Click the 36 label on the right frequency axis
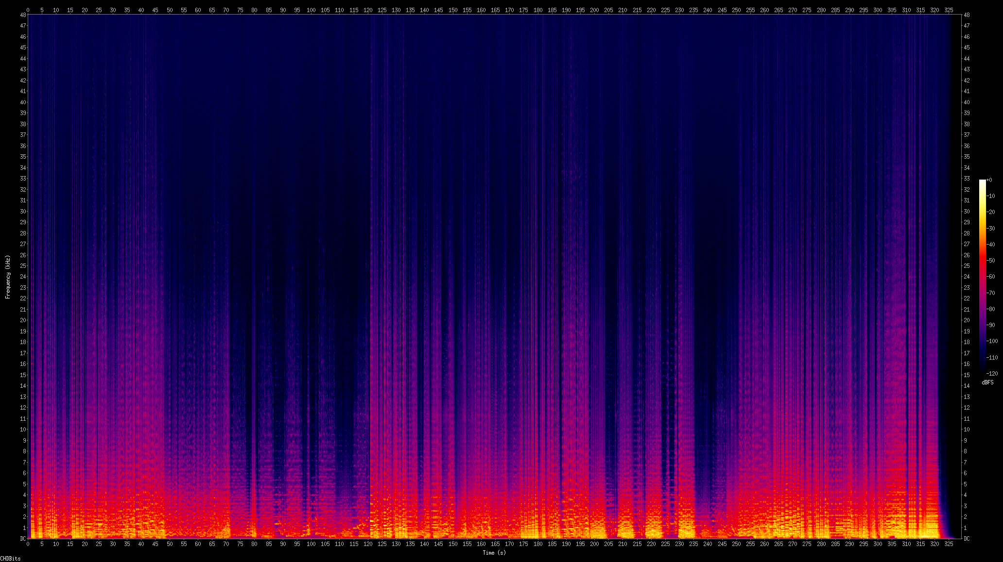This screenshot has width=1003, height=562. coord(967,146)
